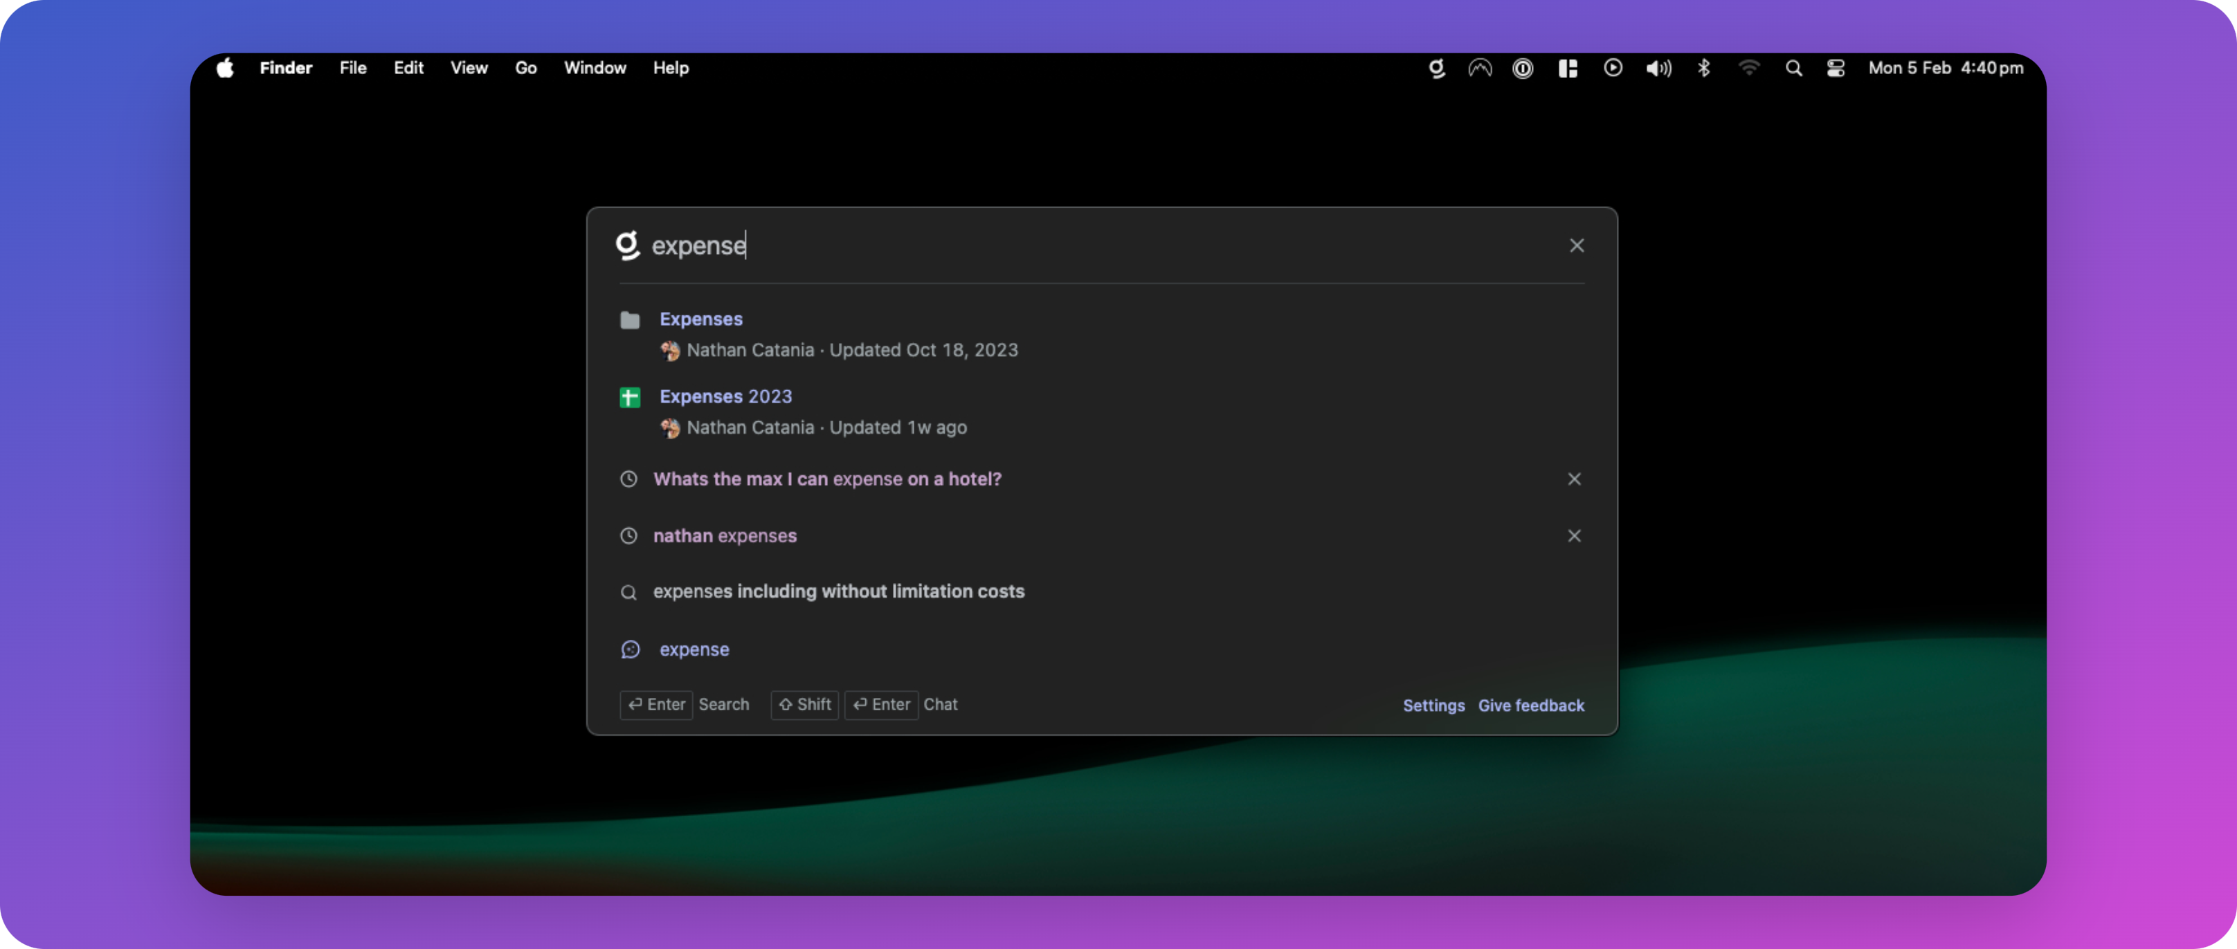The image size is (2237, 949).
Task: Remove 'nathan expenses' from history
Action: click(1573, 535)
